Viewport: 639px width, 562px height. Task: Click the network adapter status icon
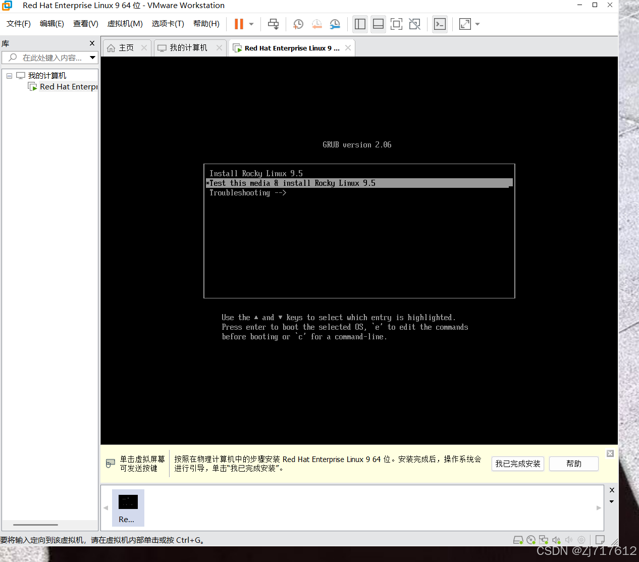544,540
